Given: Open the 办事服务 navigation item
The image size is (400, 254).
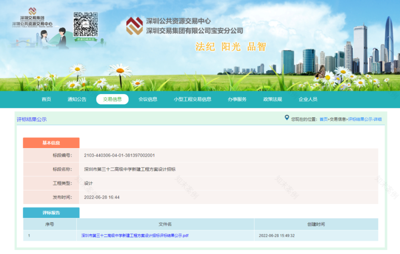Looking at the screenshot, I should click(x=237, y=99).
